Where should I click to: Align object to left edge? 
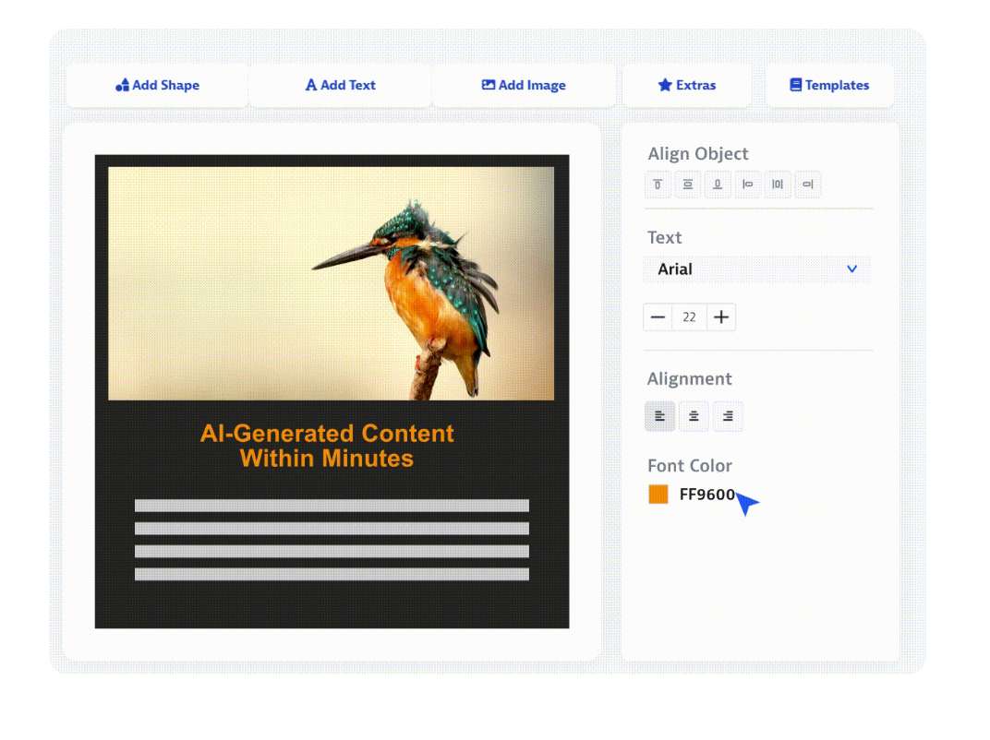tap(747, 185)
